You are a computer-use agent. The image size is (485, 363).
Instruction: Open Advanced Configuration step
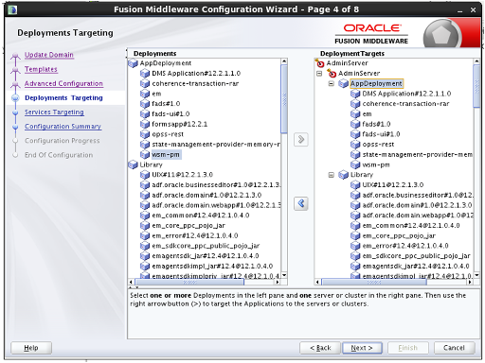[x=63, y=83]
